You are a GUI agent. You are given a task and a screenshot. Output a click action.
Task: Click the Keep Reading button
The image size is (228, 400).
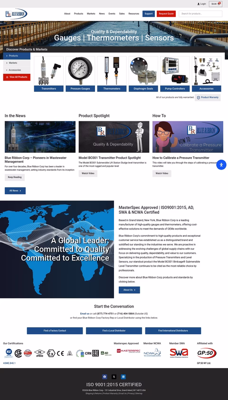coord(15,177)
